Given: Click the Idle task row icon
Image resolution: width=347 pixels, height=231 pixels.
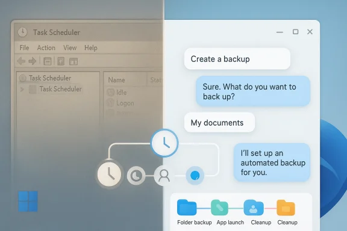Looking at the screenshot, I should pos(110,92).
